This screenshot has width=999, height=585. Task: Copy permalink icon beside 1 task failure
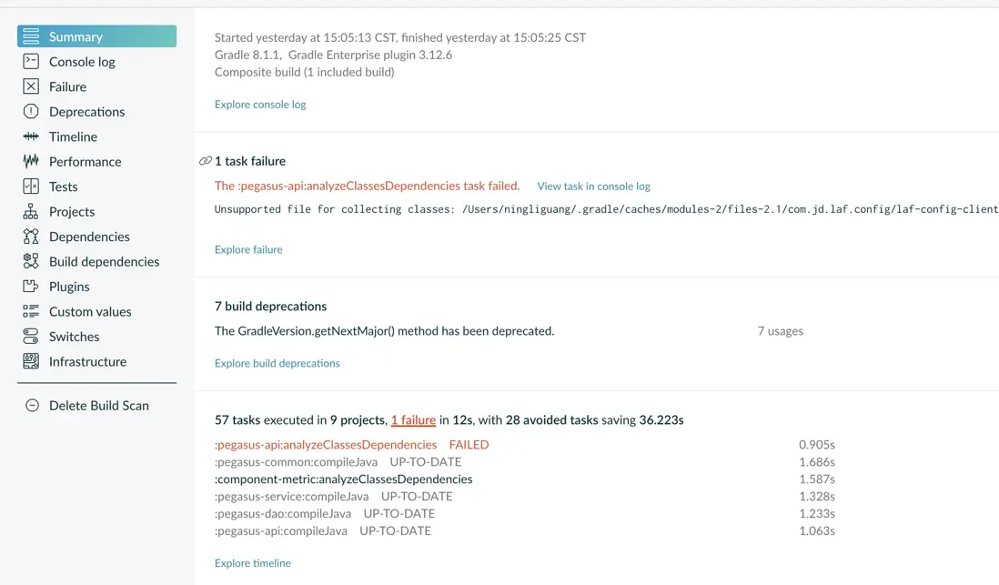[205, 161]
